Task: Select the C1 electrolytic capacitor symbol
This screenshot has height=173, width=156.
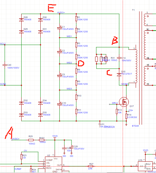Action: 59,28
